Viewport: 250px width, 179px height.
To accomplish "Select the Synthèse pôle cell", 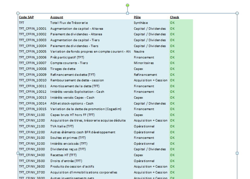I will click(x=141, y=23).
